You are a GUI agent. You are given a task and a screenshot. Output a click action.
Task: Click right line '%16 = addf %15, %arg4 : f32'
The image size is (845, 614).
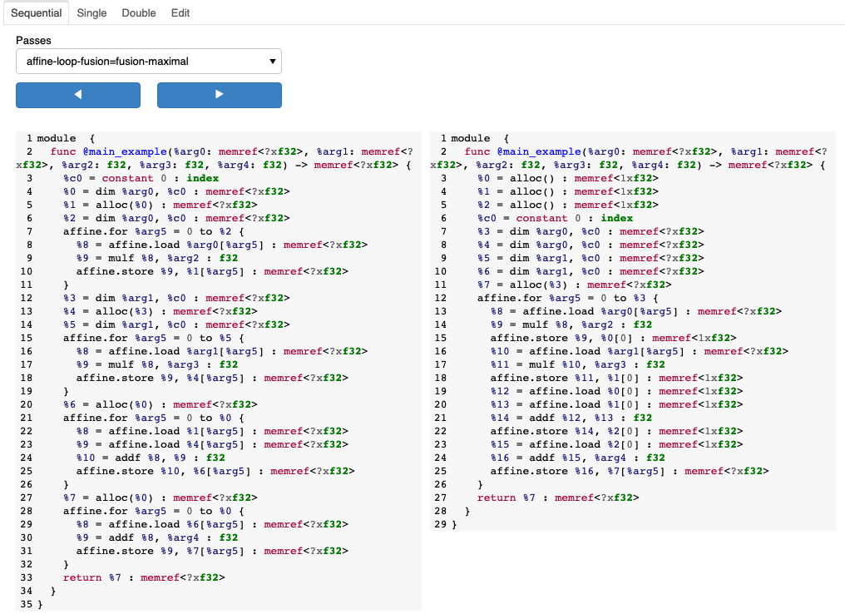[578, 458]
